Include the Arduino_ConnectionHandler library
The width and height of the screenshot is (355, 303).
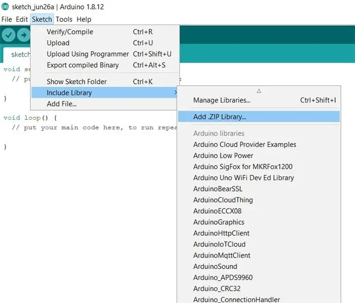[259, 299]
